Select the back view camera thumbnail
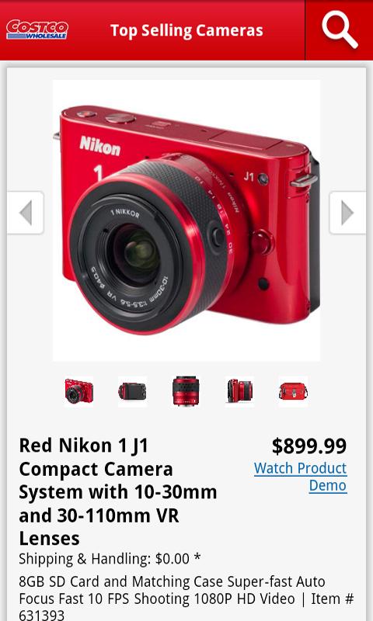The image size is (373, 621). click(x=132, y=391)
